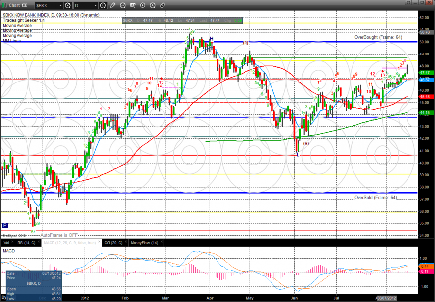Switch to the CCI (20, C) tab
The height and width of the screenshot is (302, 435).
pyautogui.click(x=113, y=243)
